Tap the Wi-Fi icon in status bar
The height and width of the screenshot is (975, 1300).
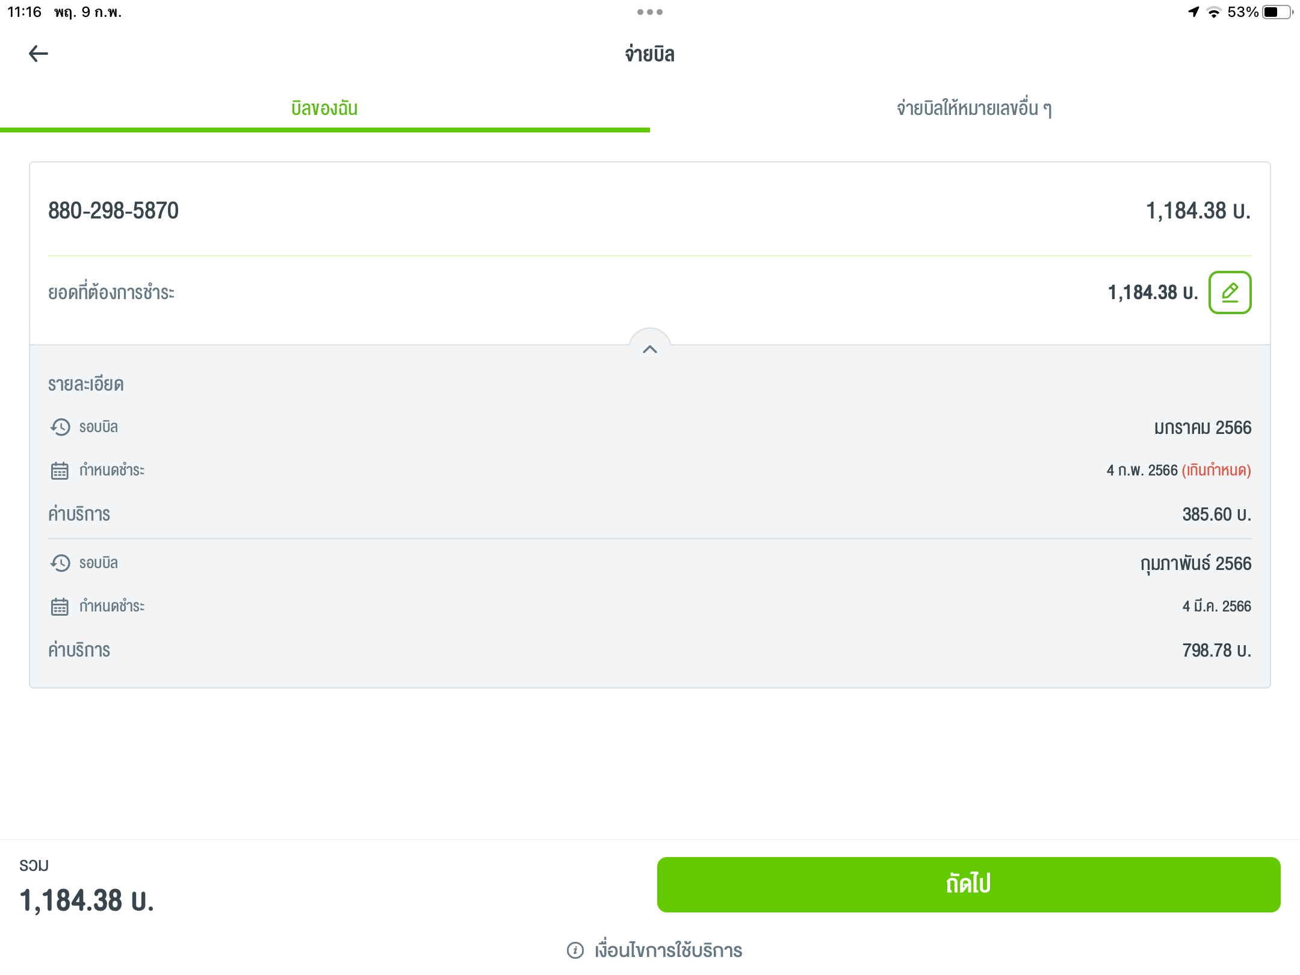point(1214,12)
